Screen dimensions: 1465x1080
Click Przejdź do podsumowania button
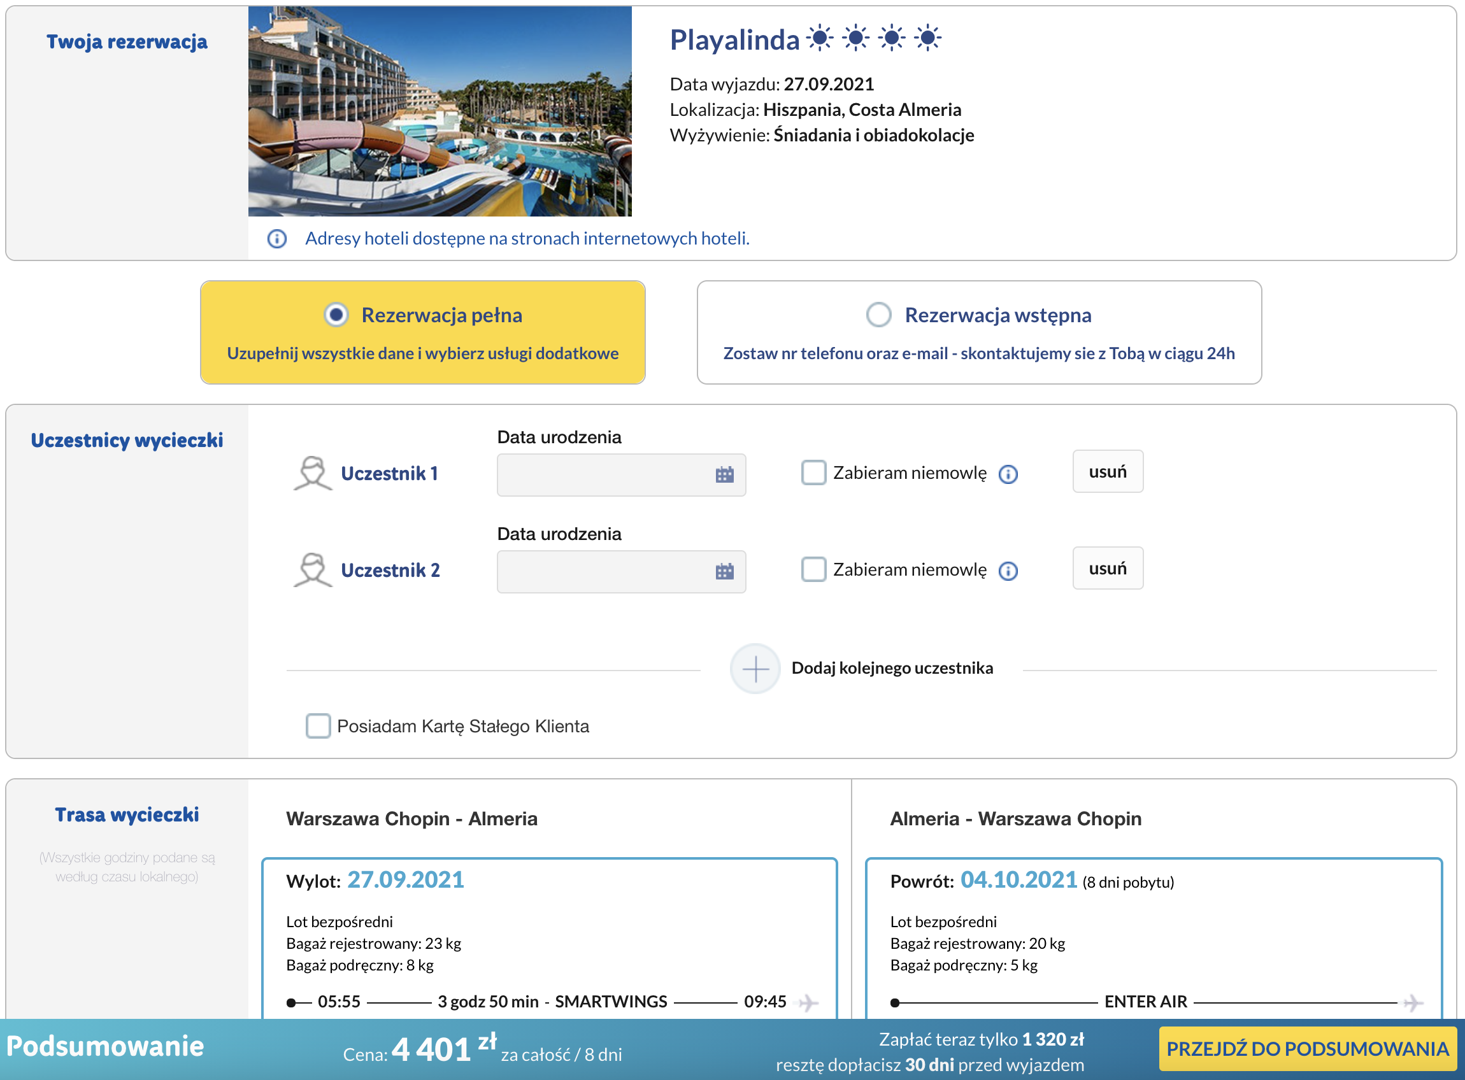(x=1308, y=1049)
